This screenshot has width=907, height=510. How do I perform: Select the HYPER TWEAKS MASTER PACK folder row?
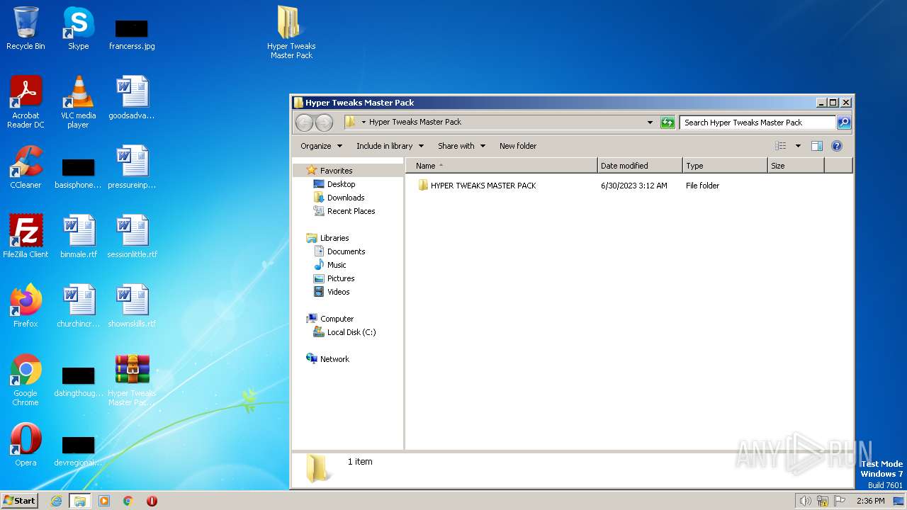coord(629,186)
